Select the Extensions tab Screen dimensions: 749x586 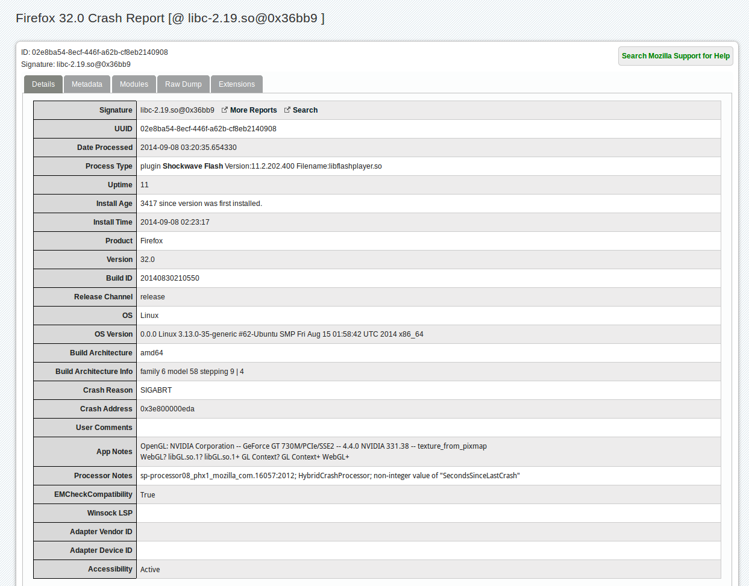click(237, 84)
